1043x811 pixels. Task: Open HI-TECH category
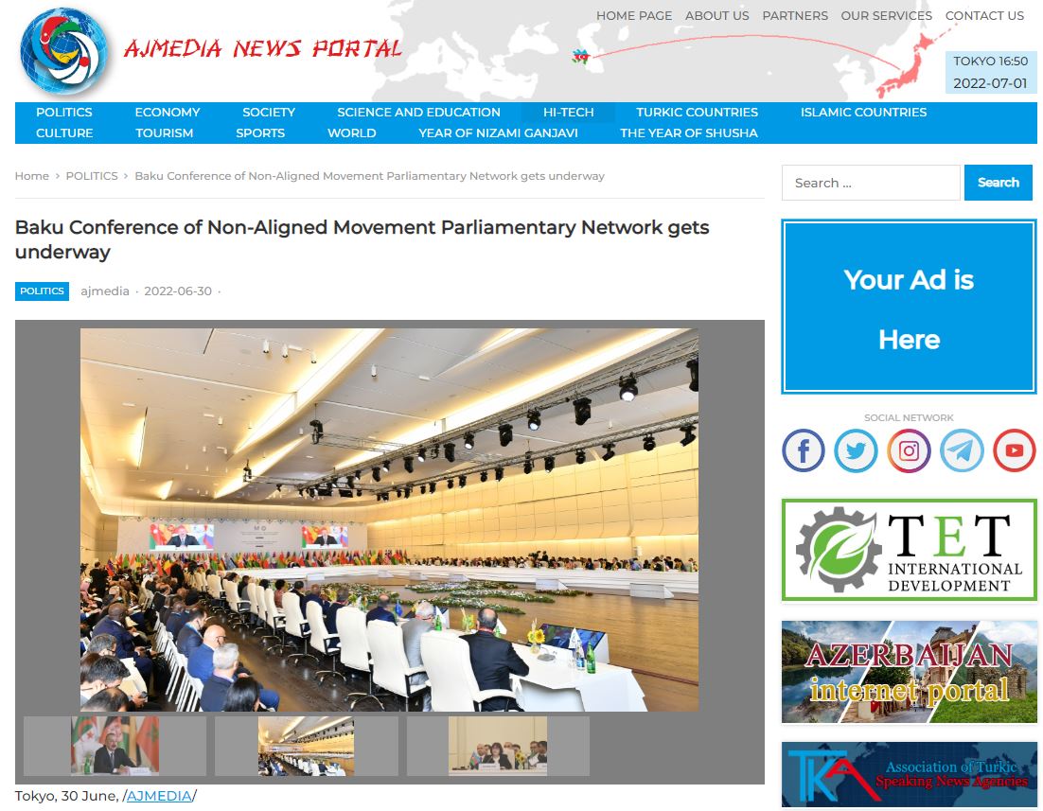pyautogui.click(x=568, y=113)
